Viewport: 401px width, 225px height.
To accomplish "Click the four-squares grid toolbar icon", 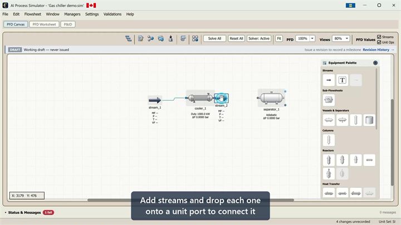I will click(x=195, y=38).
